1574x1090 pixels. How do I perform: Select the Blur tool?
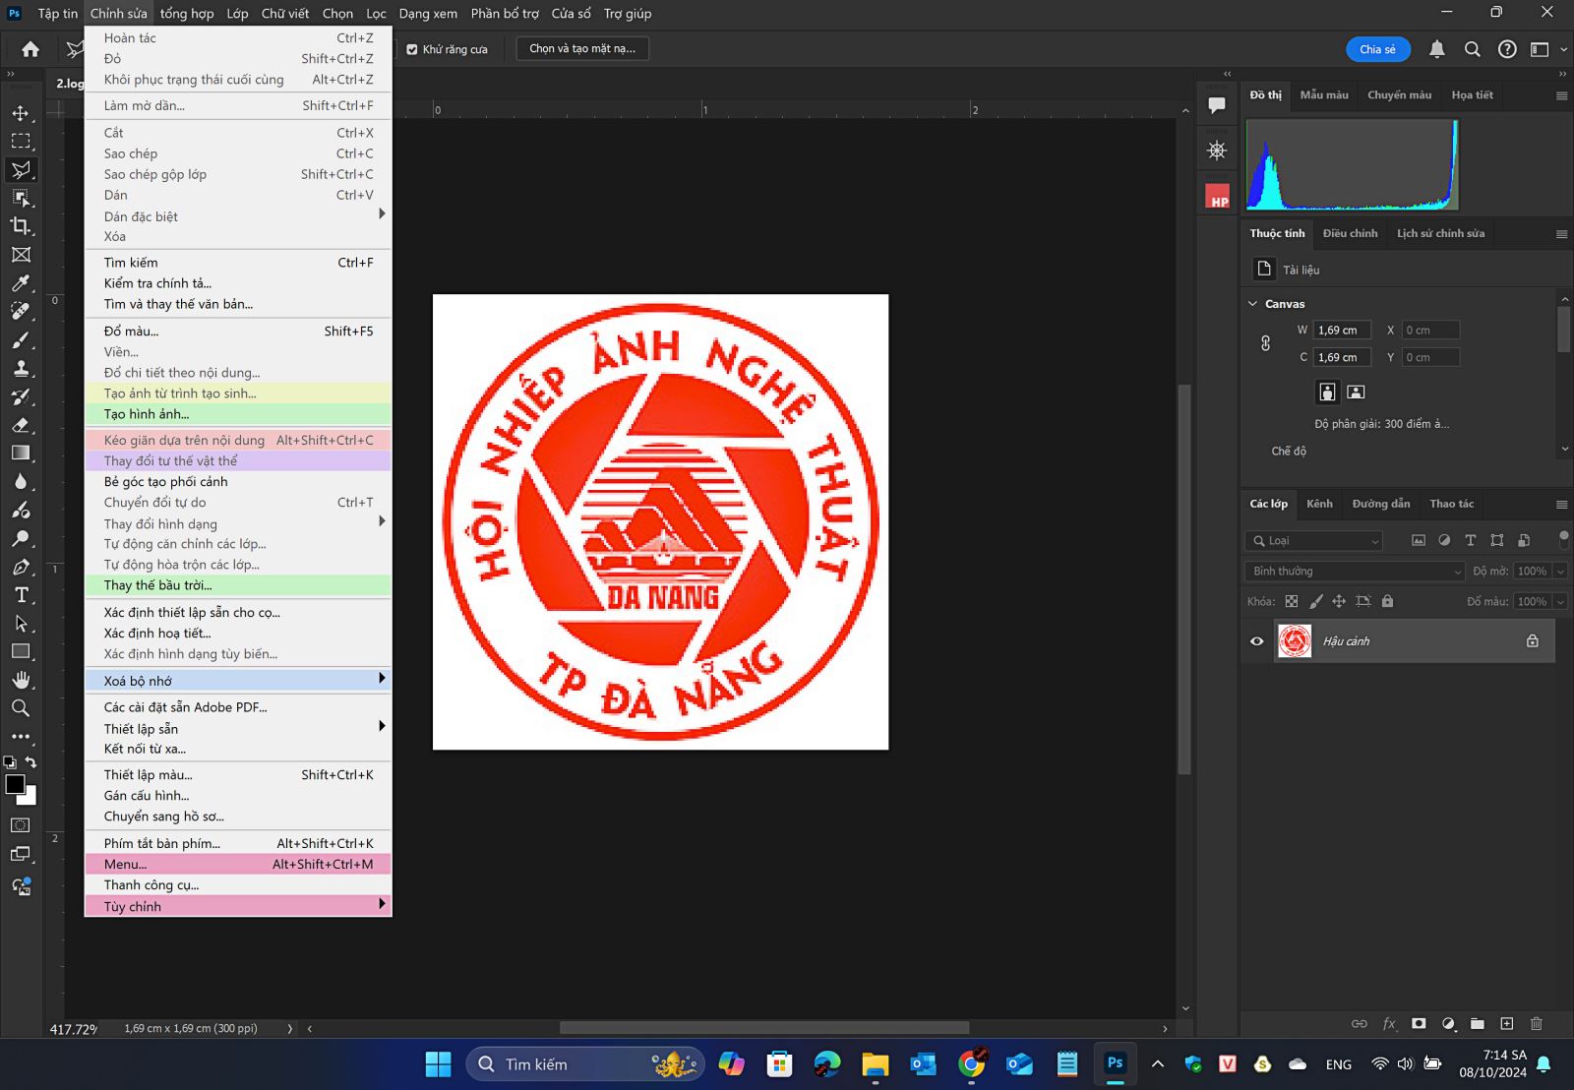click(x=21, y=482)
